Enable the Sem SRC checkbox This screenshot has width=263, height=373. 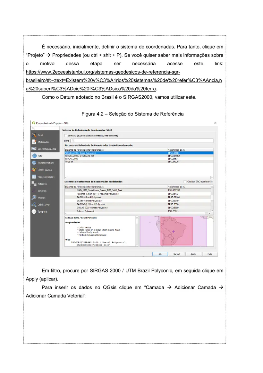66,136
